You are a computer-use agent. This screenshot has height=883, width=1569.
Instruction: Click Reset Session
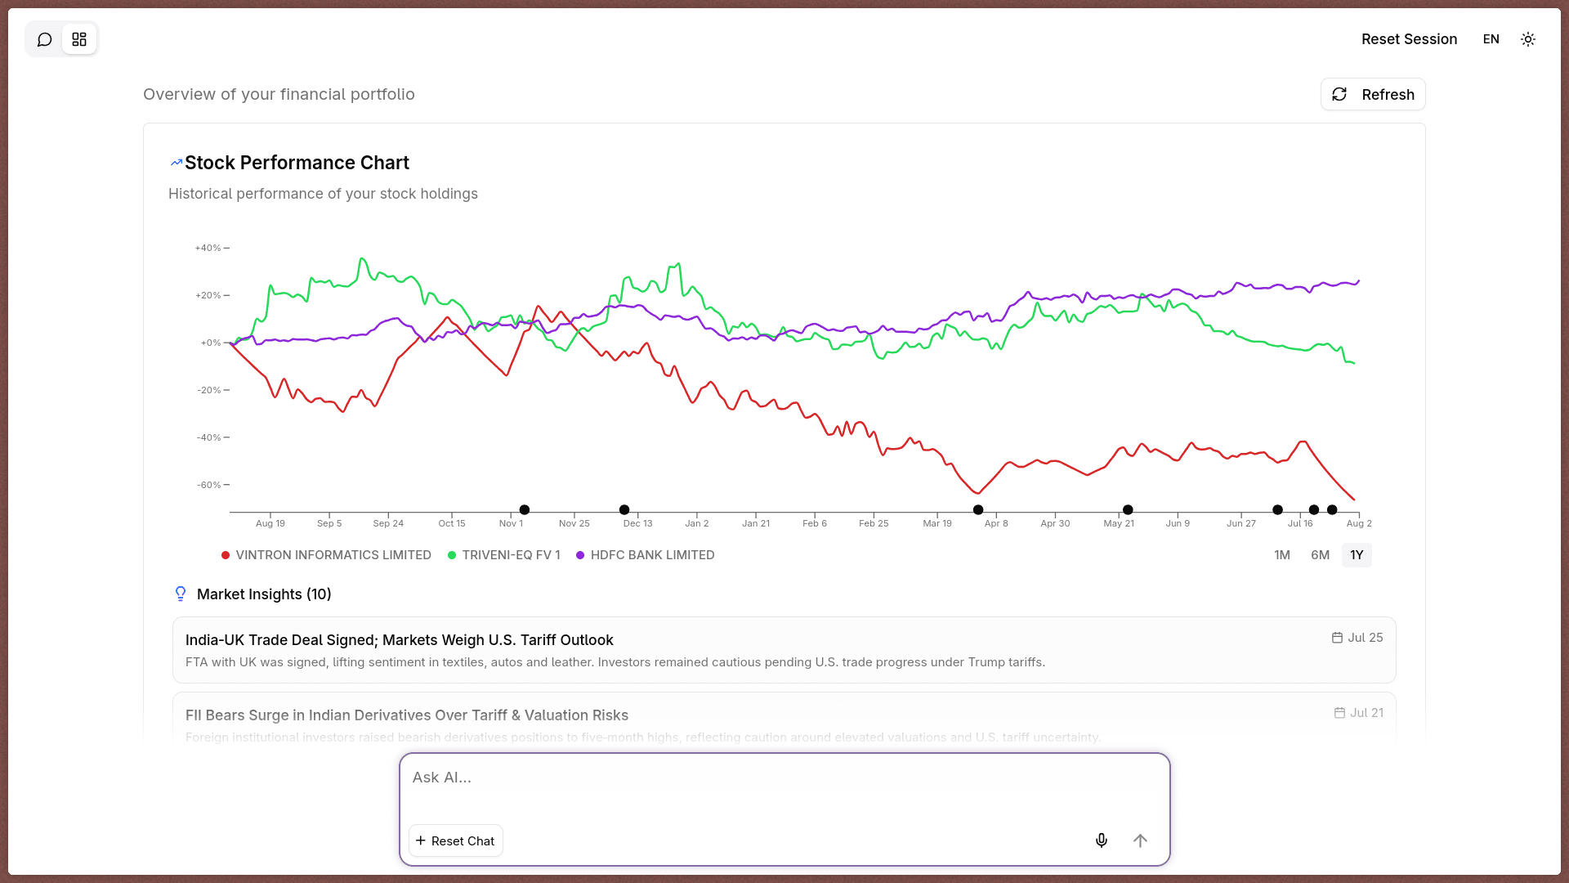pyautogui.click(x=1409, y=39)
